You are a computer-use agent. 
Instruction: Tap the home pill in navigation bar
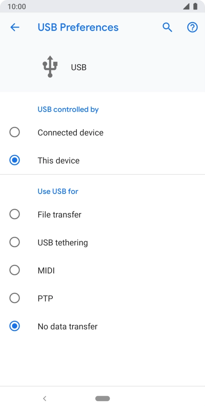(x=102, y=399)
